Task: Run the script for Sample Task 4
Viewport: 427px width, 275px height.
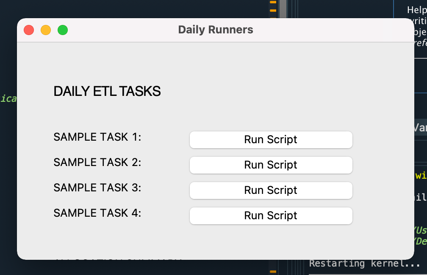Action: coord(271,216)
